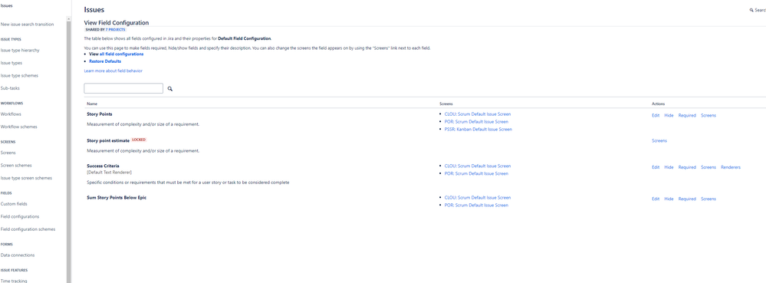This screenshot has width=766, height=283.
Task: Open CLOU Scrum screen under Success Criteria
Action: (x=477, y=166)
